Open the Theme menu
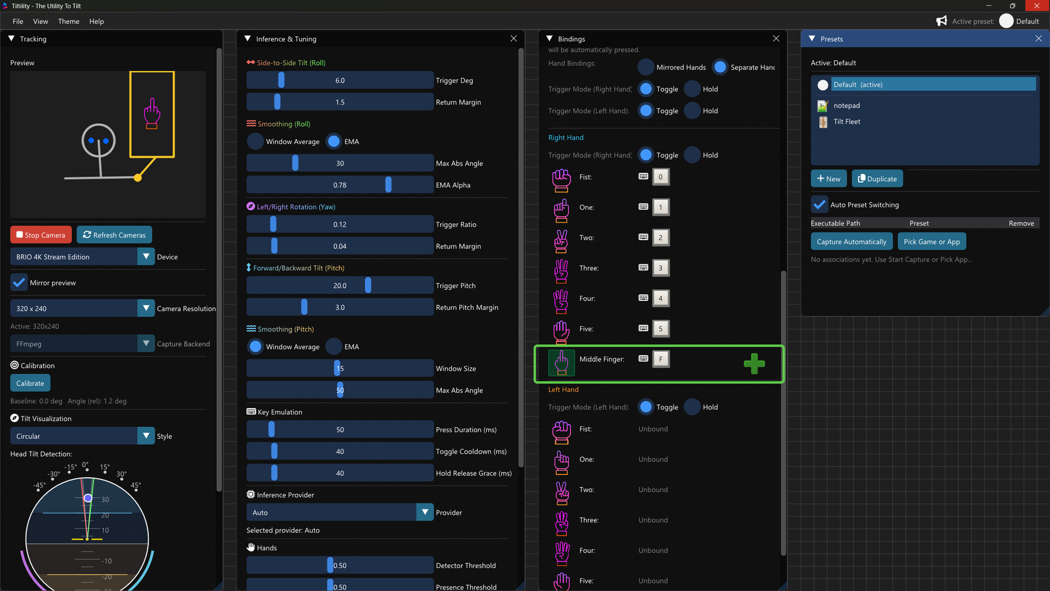Screen dimensions: 1050x591 pos(68,21)
